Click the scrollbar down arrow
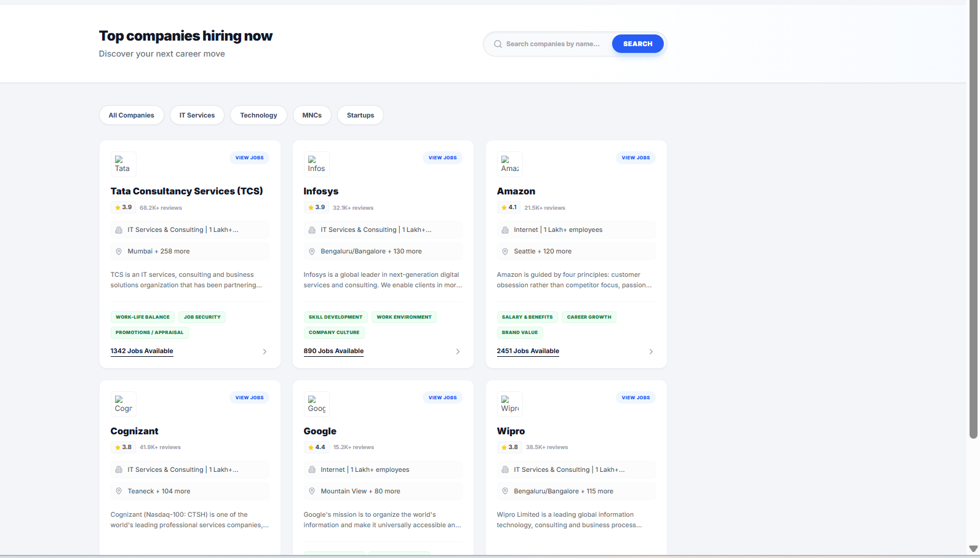The height and width of the screenshot is (558, 980). [x=973, y=549]
